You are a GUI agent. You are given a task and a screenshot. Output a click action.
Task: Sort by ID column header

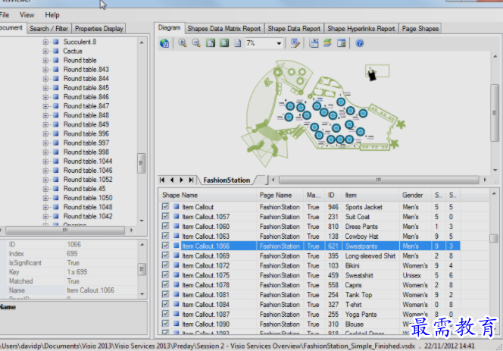coord(333,195)
